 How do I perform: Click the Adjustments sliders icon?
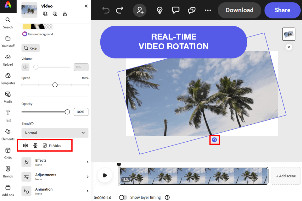point(26,177)
